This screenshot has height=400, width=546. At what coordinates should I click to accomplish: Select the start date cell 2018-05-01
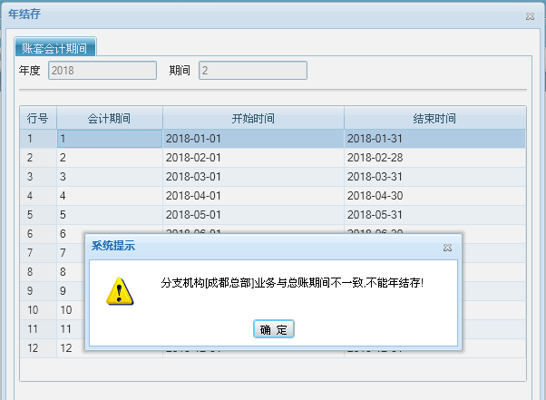[253, 215]
